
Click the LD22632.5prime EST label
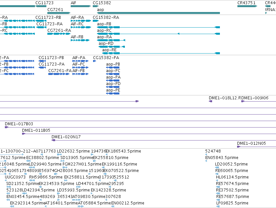(x=73, y=151)
